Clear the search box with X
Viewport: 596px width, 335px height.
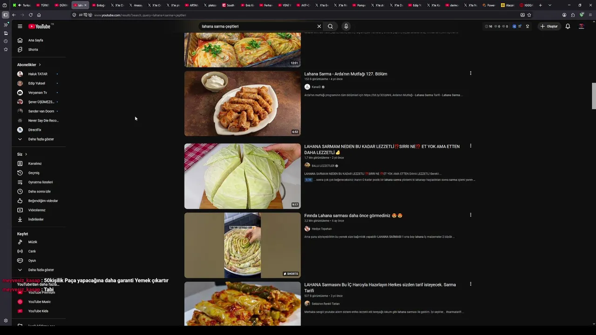point(319,27)
